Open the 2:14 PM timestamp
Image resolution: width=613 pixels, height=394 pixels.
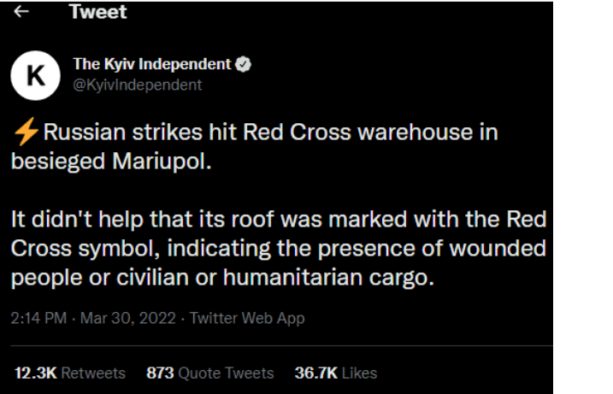(x=39, y=318)
